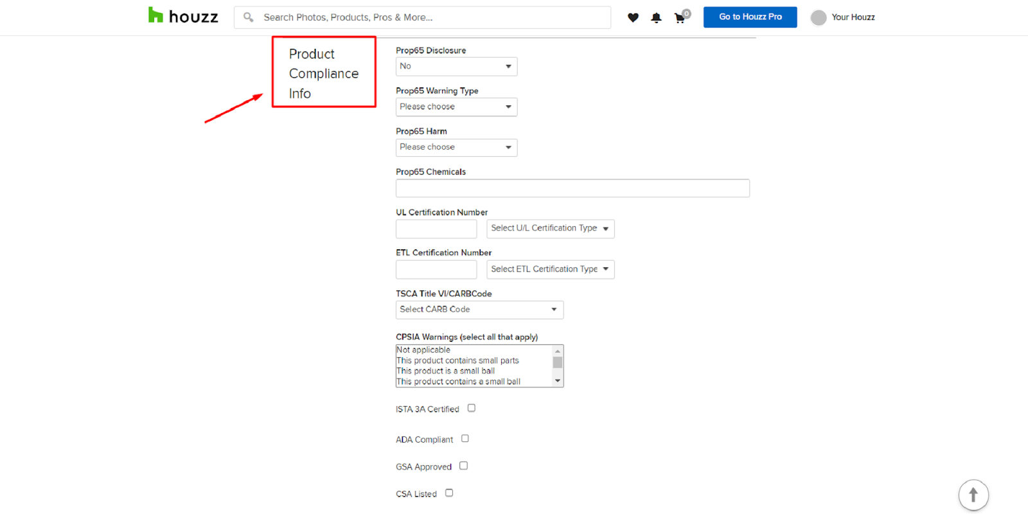1028x514 pixels.
Task: Enable the ADA Compliant checkbox
Action: point(465,439)
